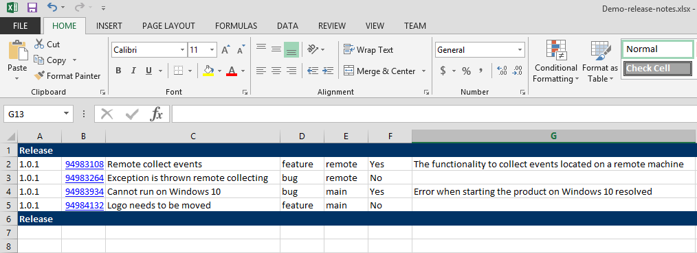Copy the selected cells
697x253 pixels.
[50, 60]
